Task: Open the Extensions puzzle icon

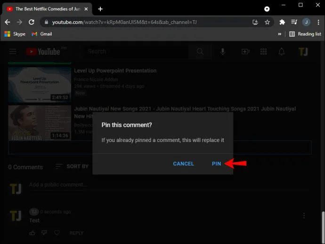Action: click(x=282, y=22)
